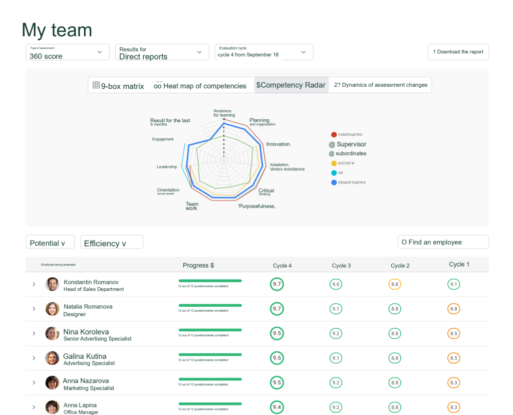Expand Anna Lapina row

[x=34, y=407]
